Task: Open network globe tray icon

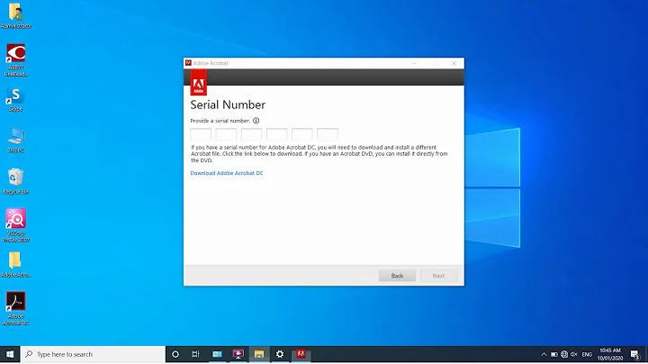Action: pyautogui.click(x=564, y=354)
